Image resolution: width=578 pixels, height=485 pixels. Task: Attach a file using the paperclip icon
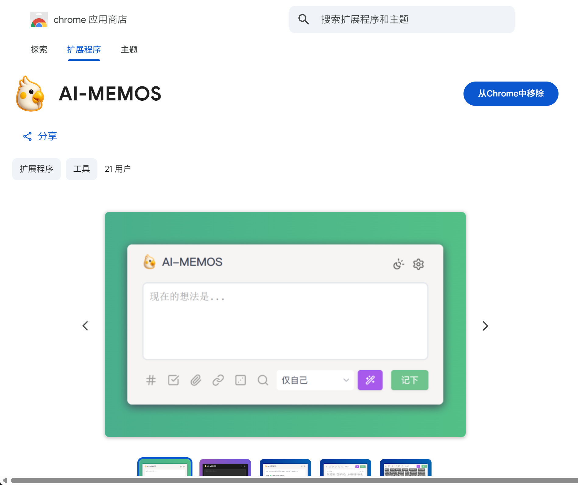(x=196, y=380)
